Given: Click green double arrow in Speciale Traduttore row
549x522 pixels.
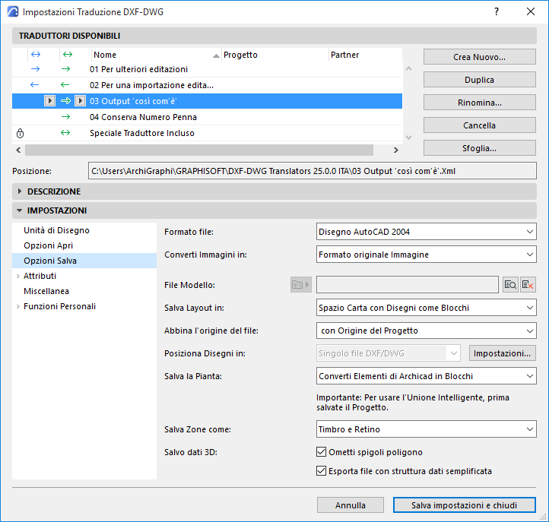Looking at the screenshot, I should coord(65,133).
